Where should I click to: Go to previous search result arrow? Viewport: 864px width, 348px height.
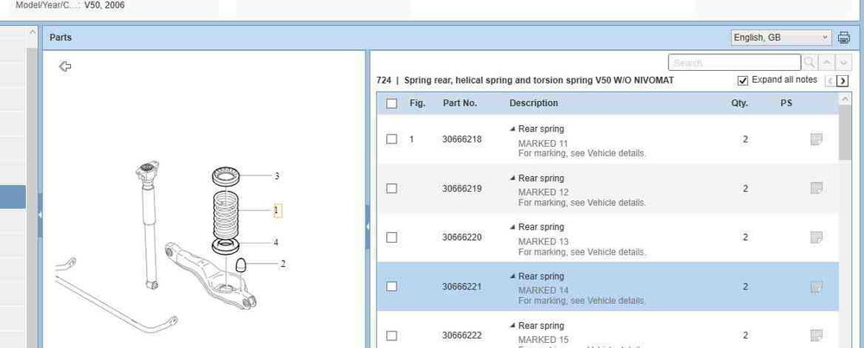click(827, 63)
